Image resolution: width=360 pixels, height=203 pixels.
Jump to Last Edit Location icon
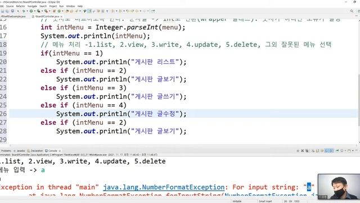[x=128, y=11]
